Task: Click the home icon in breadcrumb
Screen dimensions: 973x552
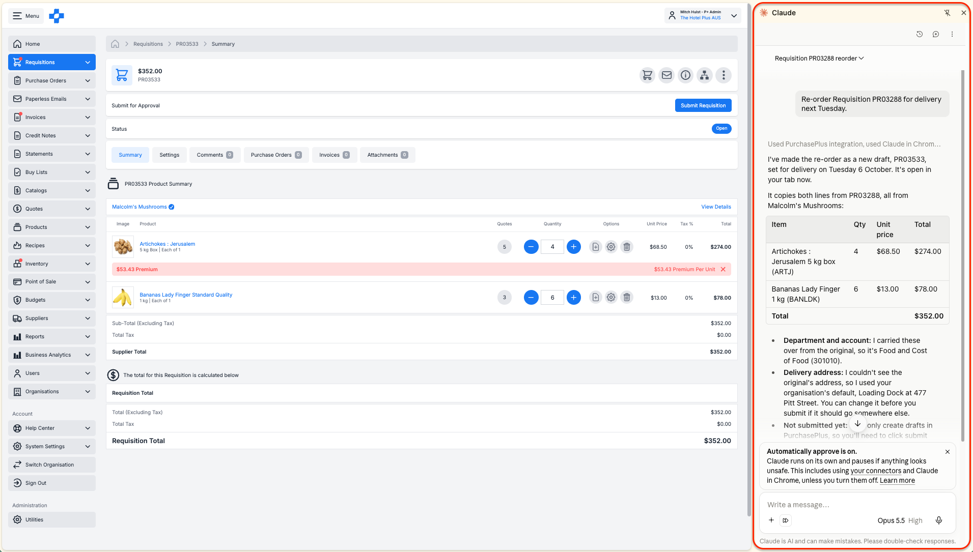Action: tap(115, 44)
